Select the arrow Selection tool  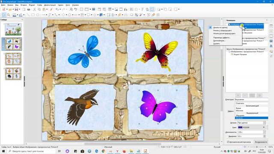pos(4,15)
